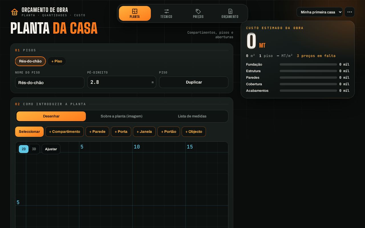The height and width of the screenshot is (228, 365).
Task: Click Ajustar to fit the view
Action: pyautogui.click(x=51, y=149)
